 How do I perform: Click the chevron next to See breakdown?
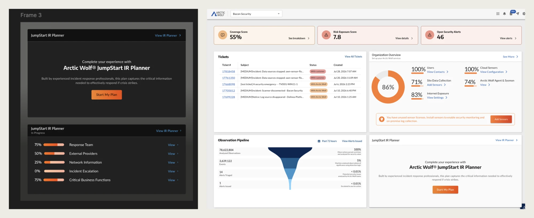tap(309, 38)
